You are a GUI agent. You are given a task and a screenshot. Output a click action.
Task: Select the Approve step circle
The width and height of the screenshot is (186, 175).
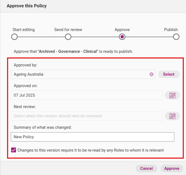tap(122, 37)
